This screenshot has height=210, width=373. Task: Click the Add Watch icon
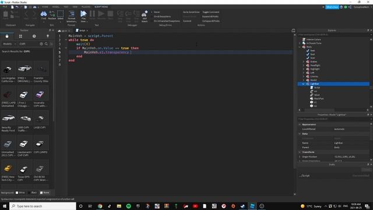tap(145, 14)
